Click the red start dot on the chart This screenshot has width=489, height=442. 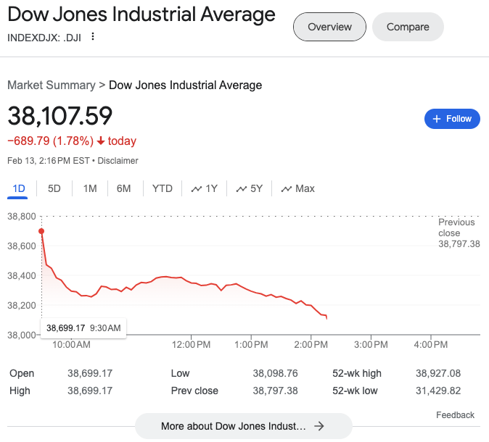41,231
